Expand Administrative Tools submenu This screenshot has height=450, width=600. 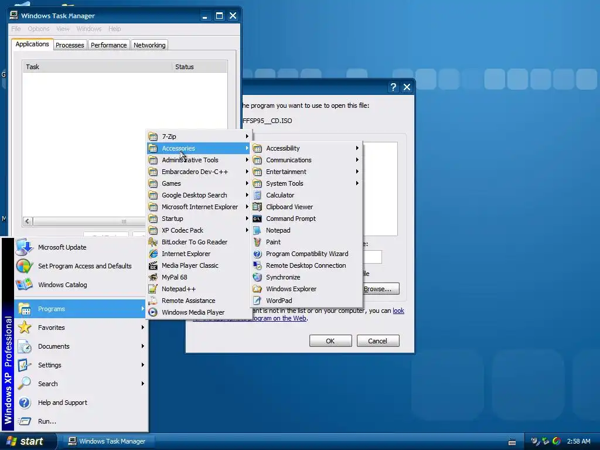(199, 160)
